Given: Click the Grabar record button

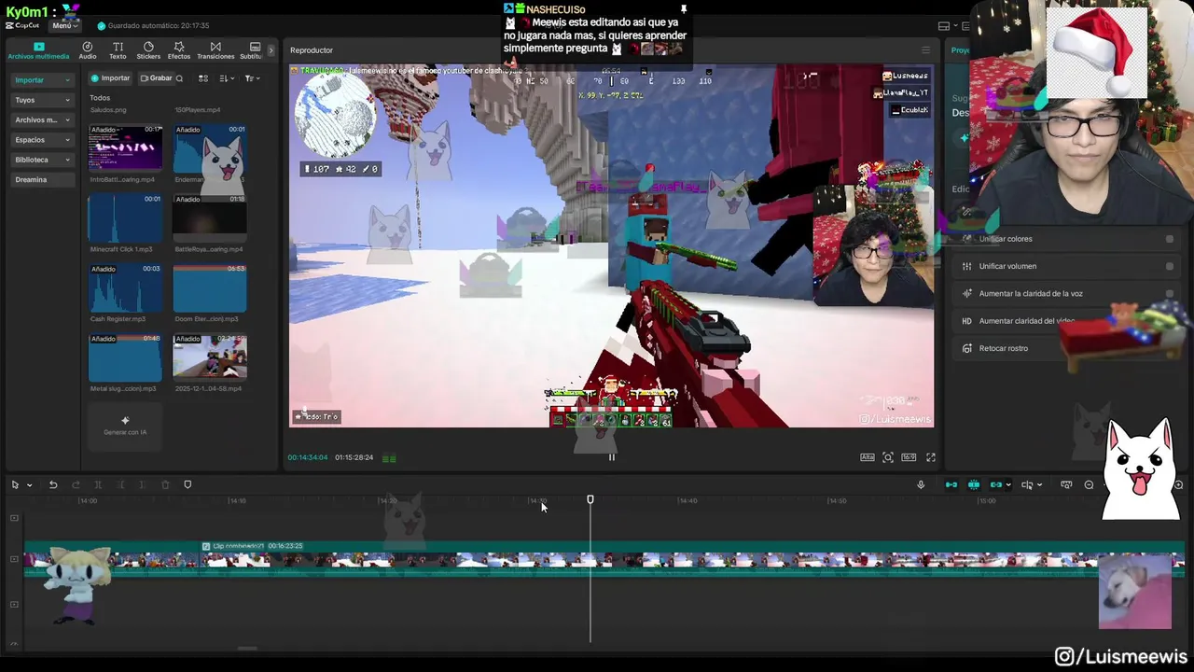Looking at the screenshot, I should (x=156, y=78).
